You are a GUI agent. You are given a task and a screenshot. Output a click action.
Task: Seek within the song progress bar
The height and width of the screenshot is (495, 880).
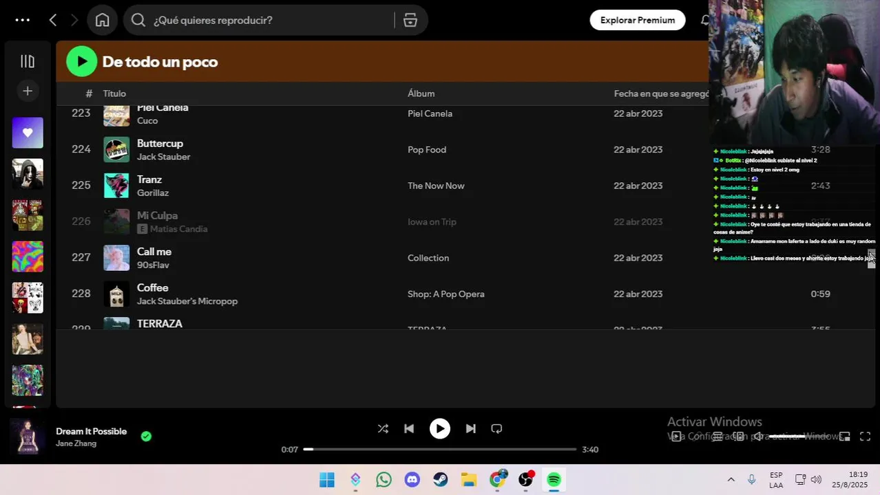point(439,449)
